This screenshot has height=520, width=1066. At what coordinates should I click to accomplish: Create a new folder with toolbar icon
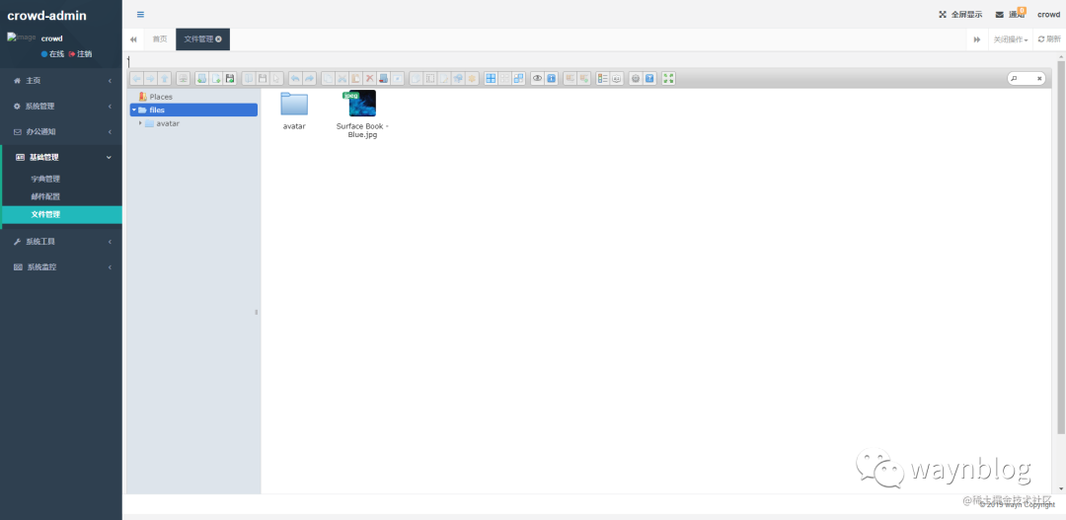(x=202, y=78)
